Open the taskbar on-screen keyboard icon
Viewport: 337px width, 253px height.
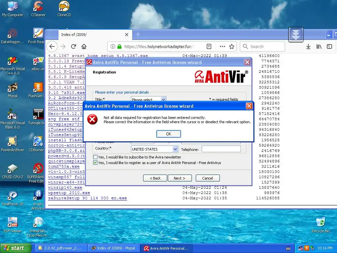(288, 248)
